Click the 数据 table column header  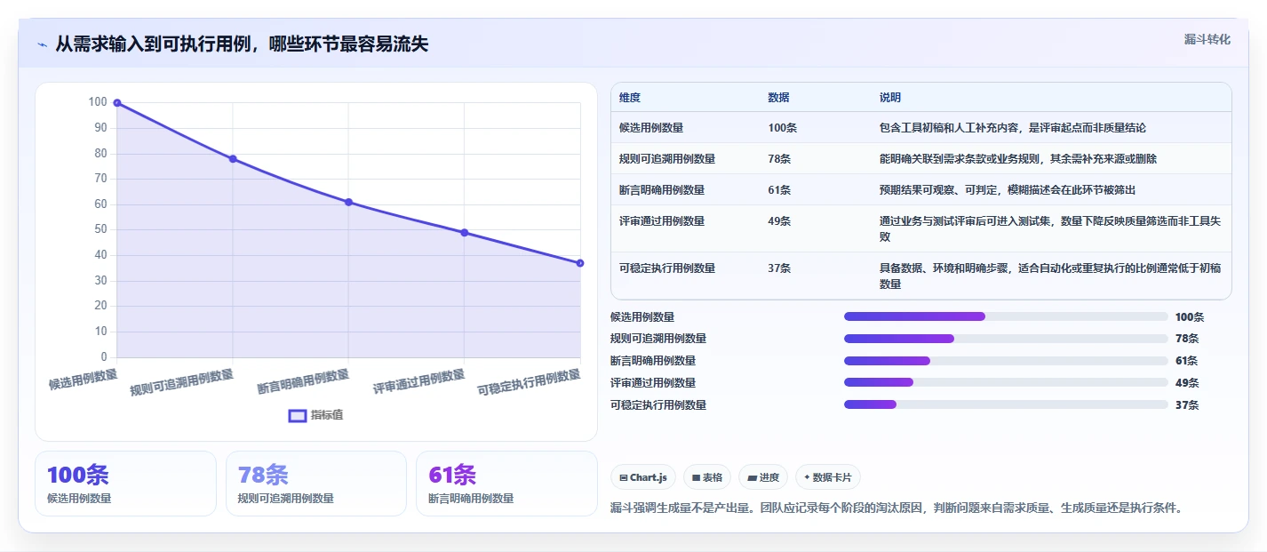779,98
